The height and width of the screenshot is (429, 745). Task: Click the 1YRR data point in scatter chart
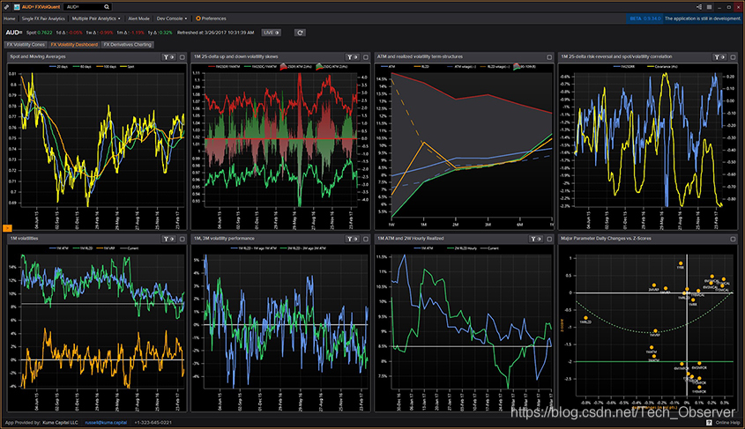coord(681,263)
